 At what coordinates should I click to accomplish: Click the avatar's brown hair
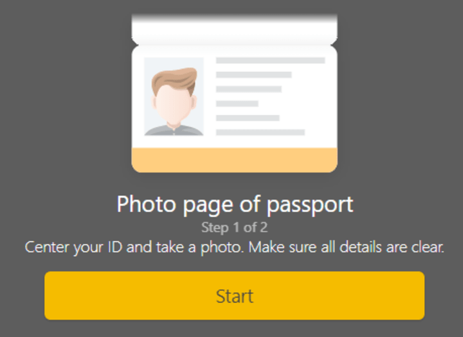[175, 78]
